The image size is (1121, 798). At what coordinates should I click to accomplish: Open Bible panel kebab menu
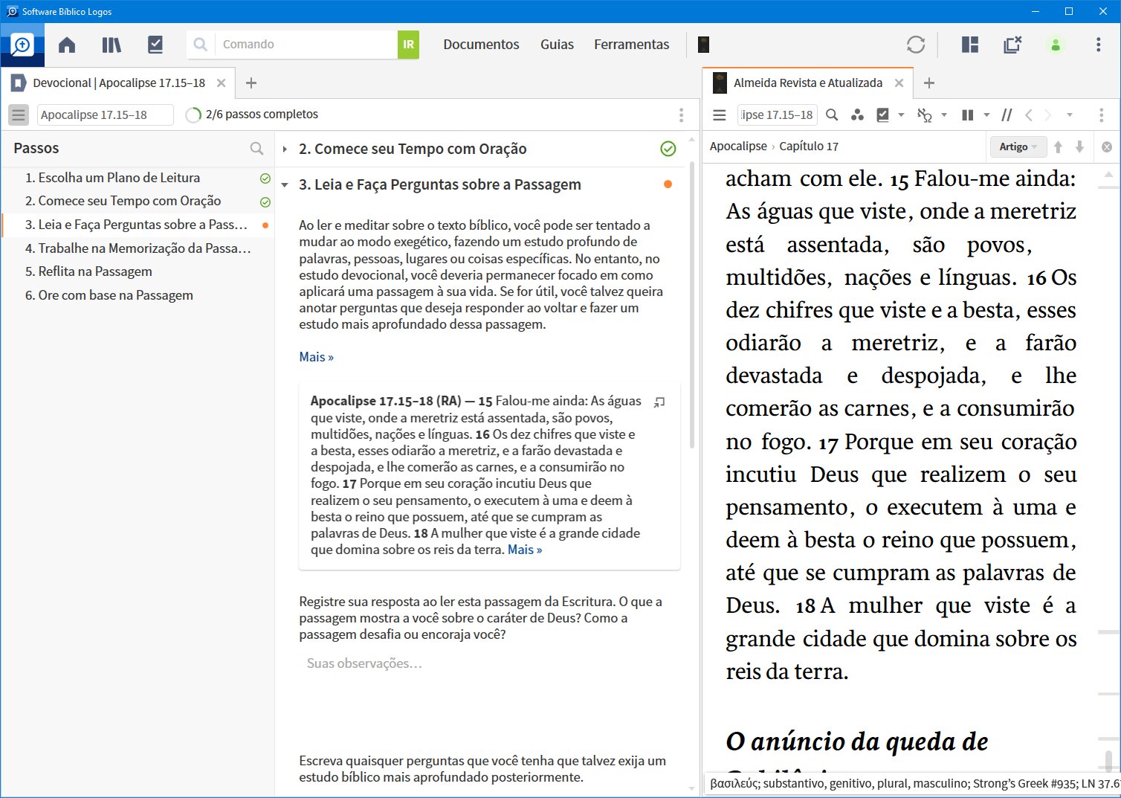[x=1101, y=115]
